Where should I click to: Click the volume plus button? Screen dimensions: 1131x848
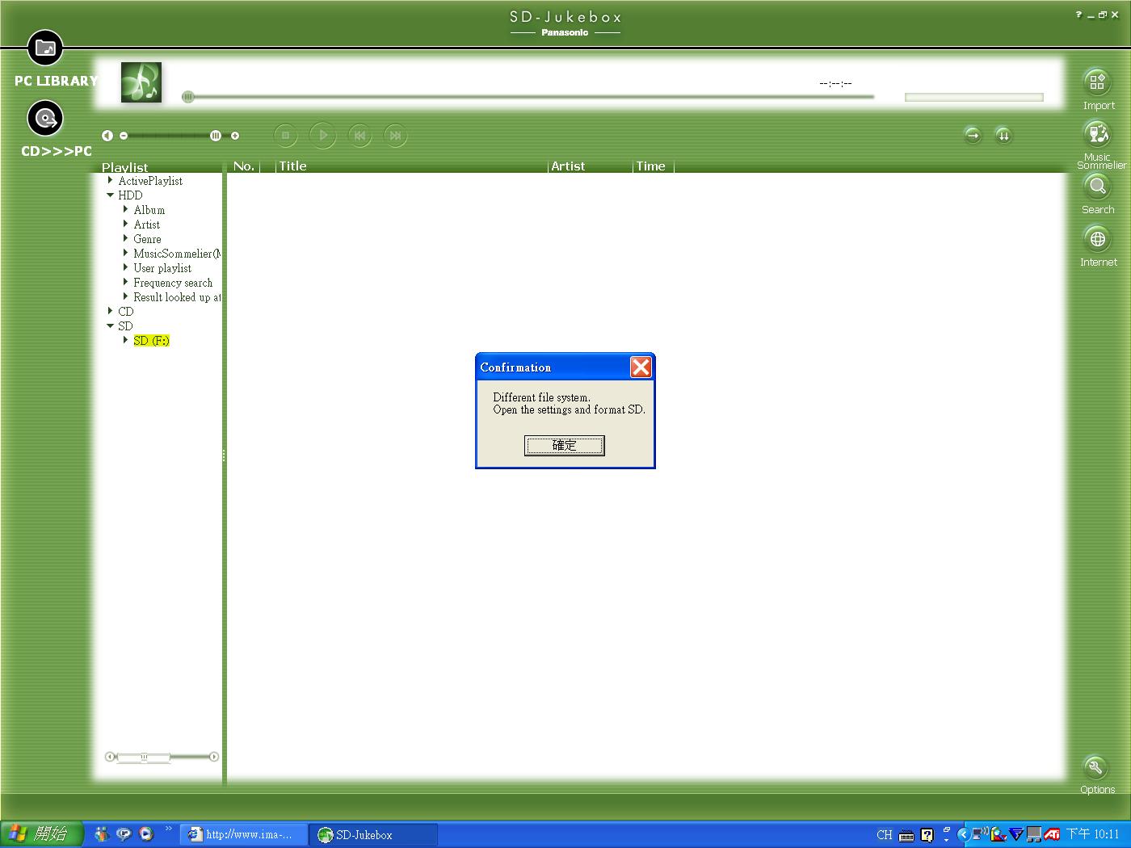235,136
